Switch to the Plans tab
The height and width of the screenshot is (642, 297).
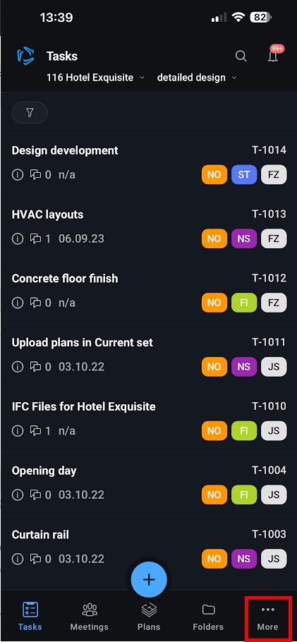[x=149, y=617]
